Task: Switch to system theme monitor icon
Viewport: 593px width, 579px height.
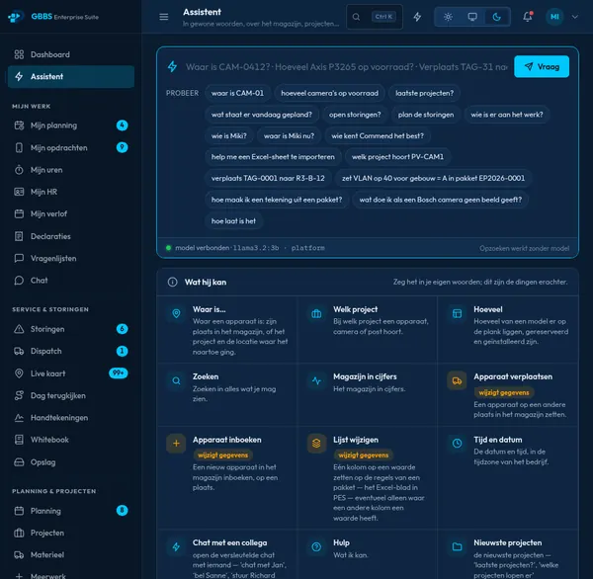Action: click(x=472, y=17)
